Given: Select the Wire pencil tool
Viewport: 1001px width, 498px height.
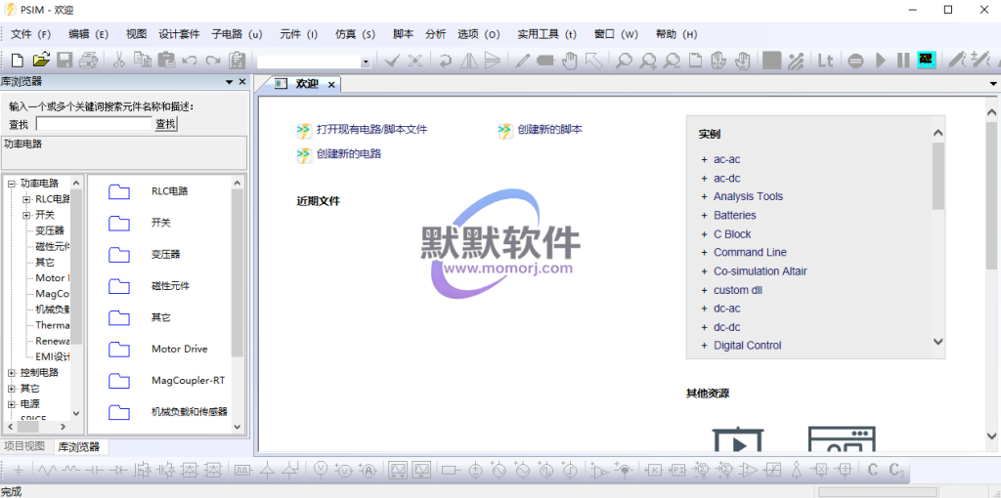Looking at the screenshot, I should point(522,61).
